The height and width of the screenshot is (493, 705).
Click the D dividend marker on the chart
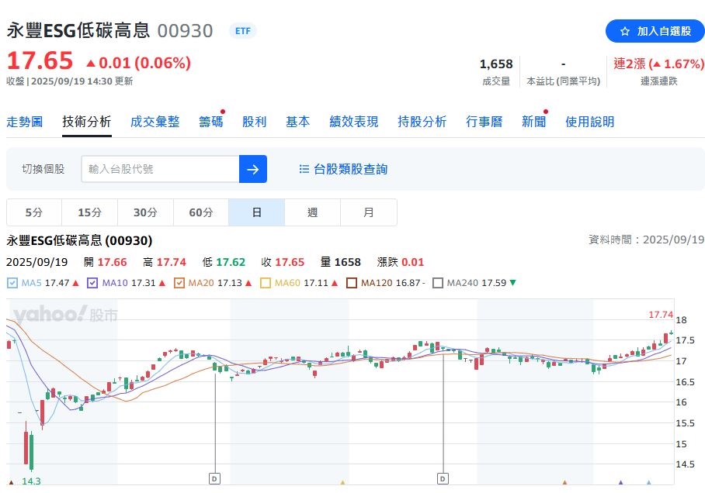[x=214, y=478]
